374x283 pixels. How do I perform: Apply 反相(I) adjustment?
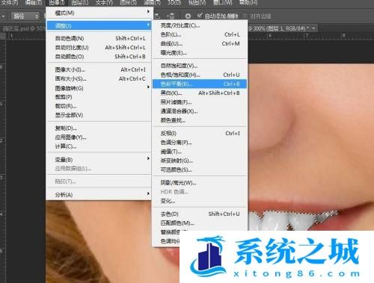(200, 134)
